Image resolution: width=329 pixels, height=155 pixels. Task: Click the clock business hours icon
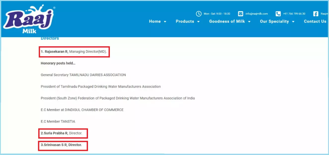(199, 14)
